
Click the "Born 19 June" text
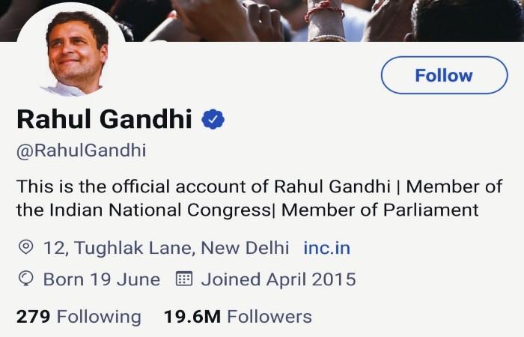click(102, 279)
